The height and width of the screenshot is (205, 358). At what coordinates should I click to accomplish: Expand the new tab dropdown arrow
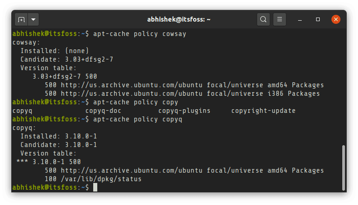34,20
